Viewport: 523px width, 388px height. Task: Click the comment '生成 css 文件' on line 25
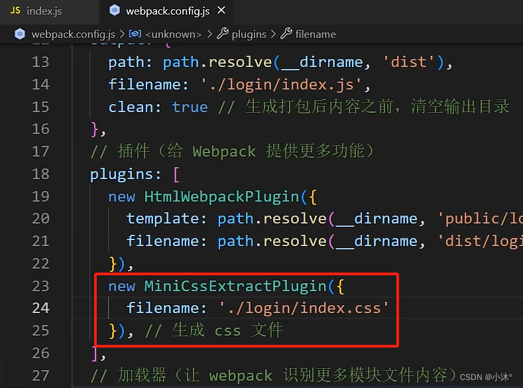point(228,330)
